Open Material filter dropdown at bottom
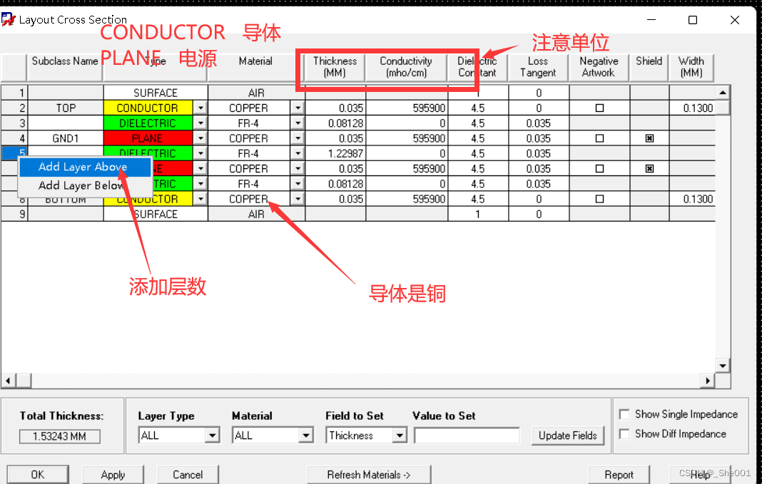The height and width of the screenshot is (484, 762). pos(306,436)
